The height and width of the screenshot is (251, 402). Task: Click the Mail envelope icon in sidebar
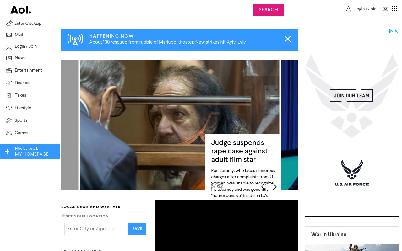coord(9,35)
